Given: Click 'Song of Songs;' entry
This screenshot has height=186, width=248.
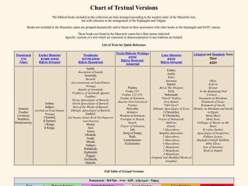Looking at the screenshot, I should 133,133.
